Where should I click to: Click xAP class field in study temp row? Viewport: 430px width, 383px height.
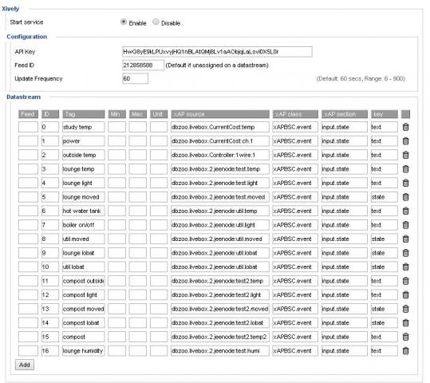point(295,127)
